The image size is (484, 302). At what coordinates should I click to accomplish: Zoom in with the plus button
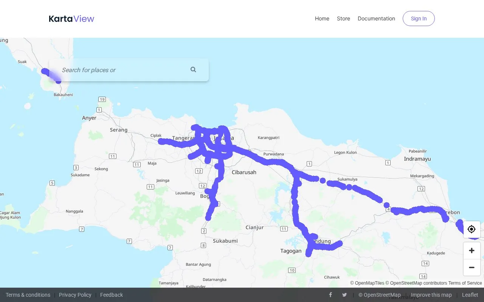(x=472, y=251)
